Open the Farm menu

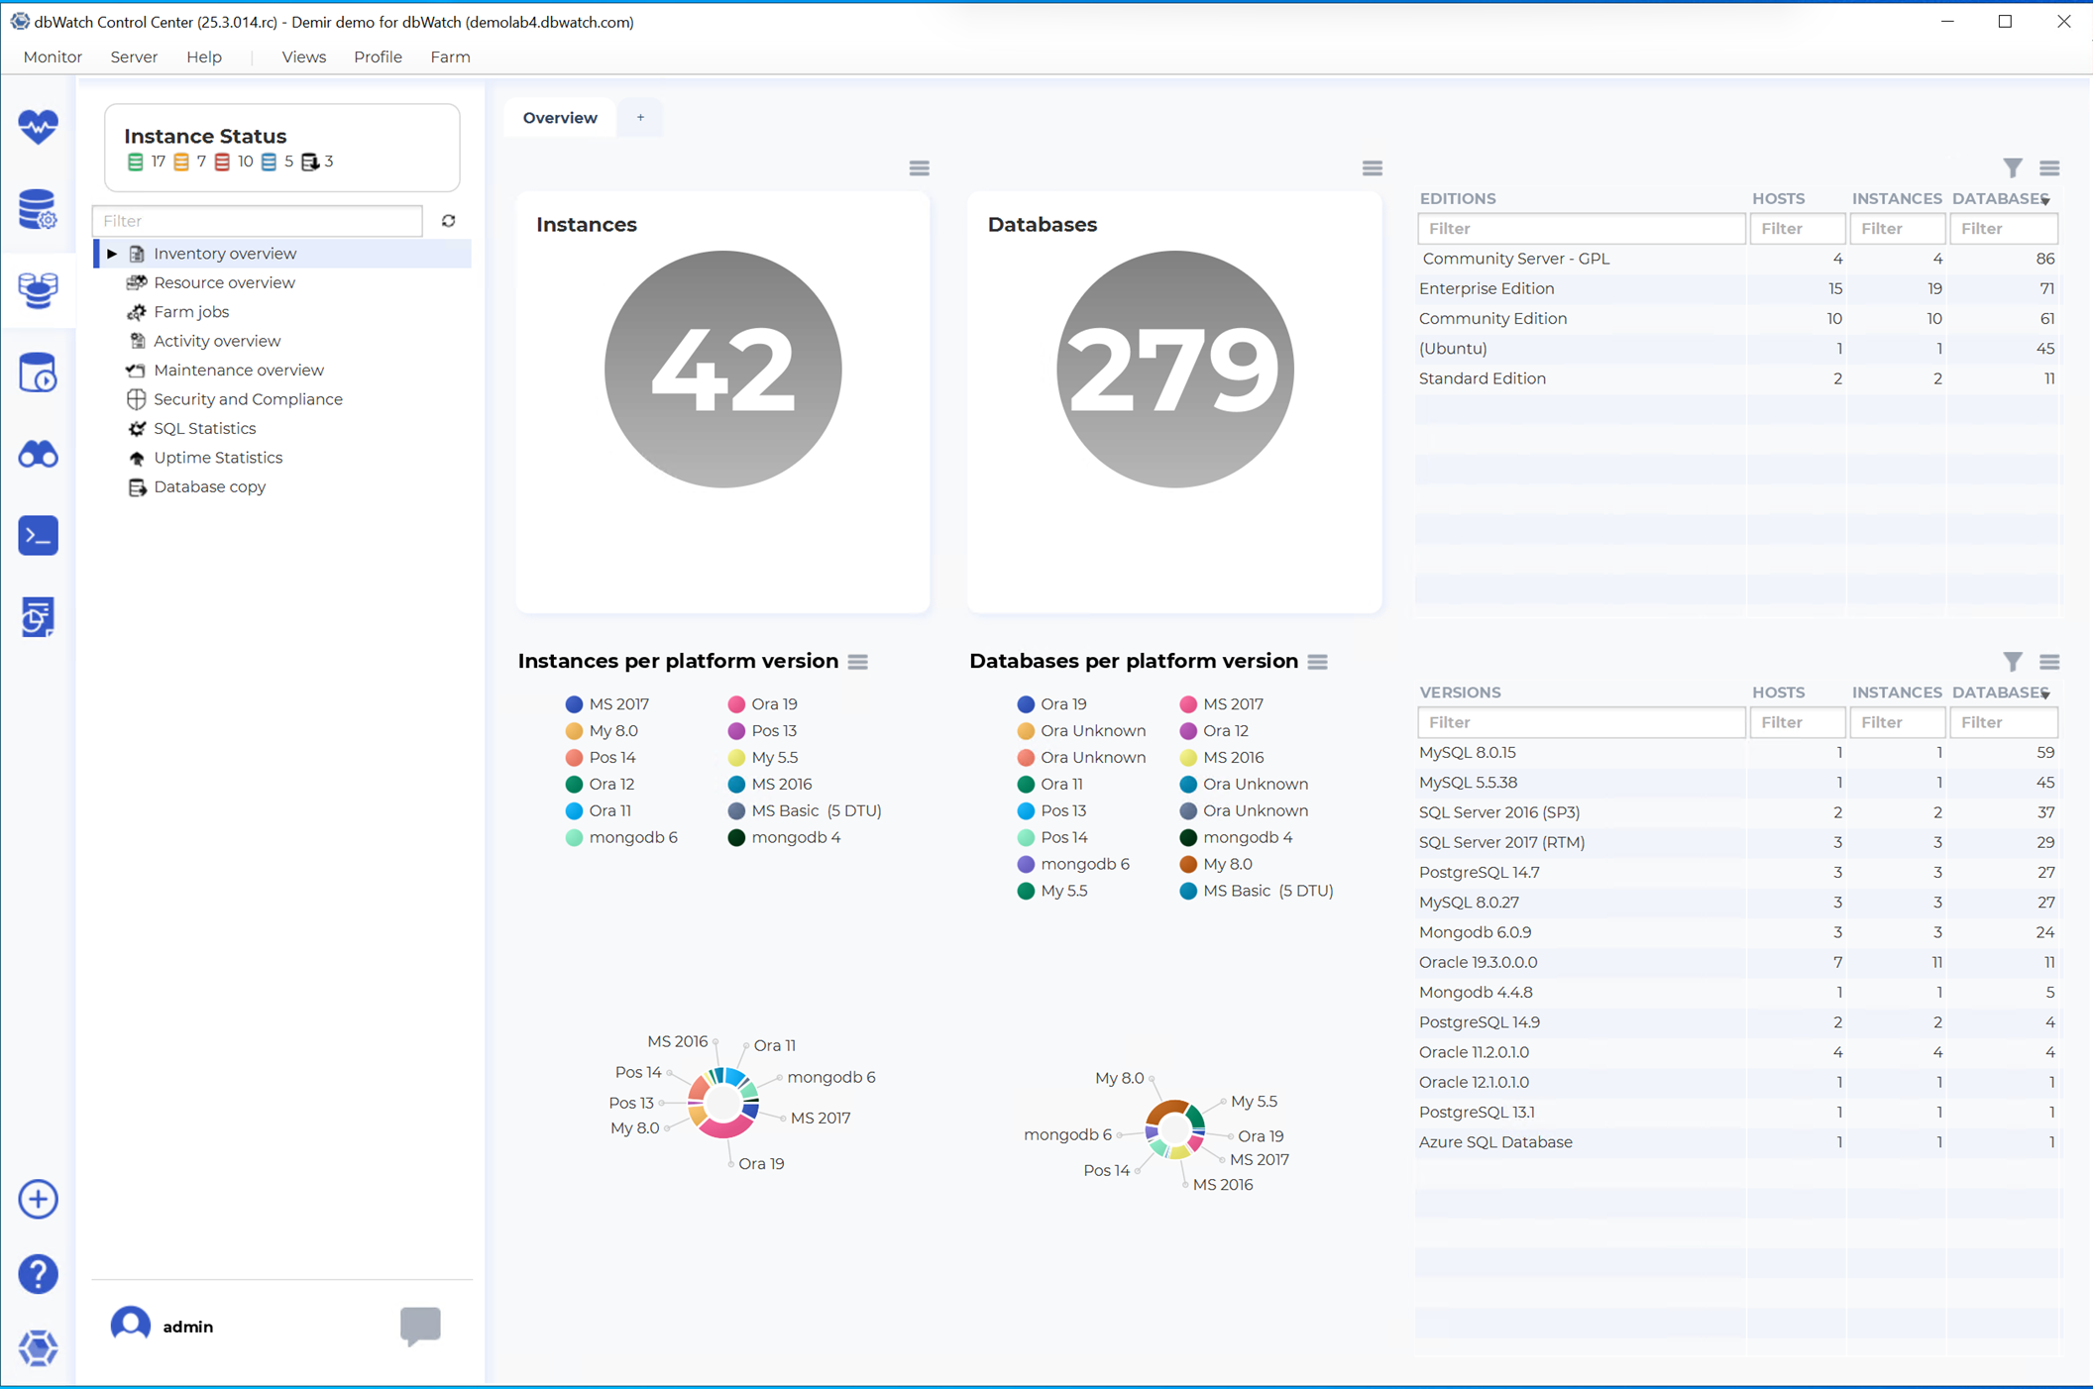click(x=450, y=56)
